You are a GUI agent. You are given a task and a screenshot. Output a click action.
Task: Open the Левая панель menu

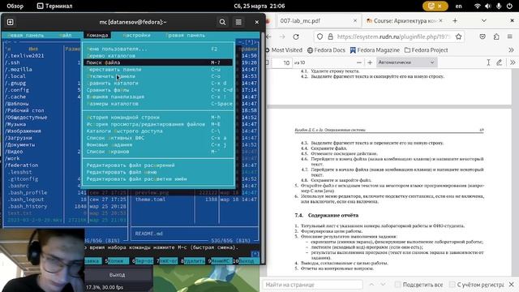point(25,35)
